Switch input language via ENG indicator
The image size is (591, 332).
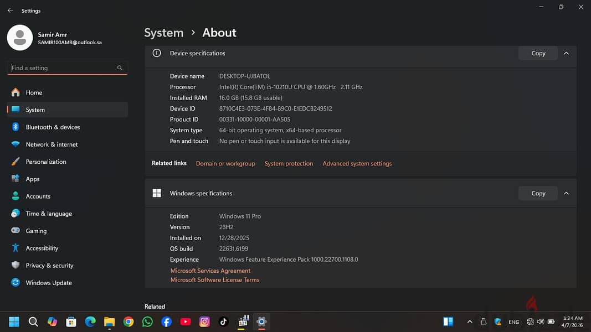click(514, 322)
